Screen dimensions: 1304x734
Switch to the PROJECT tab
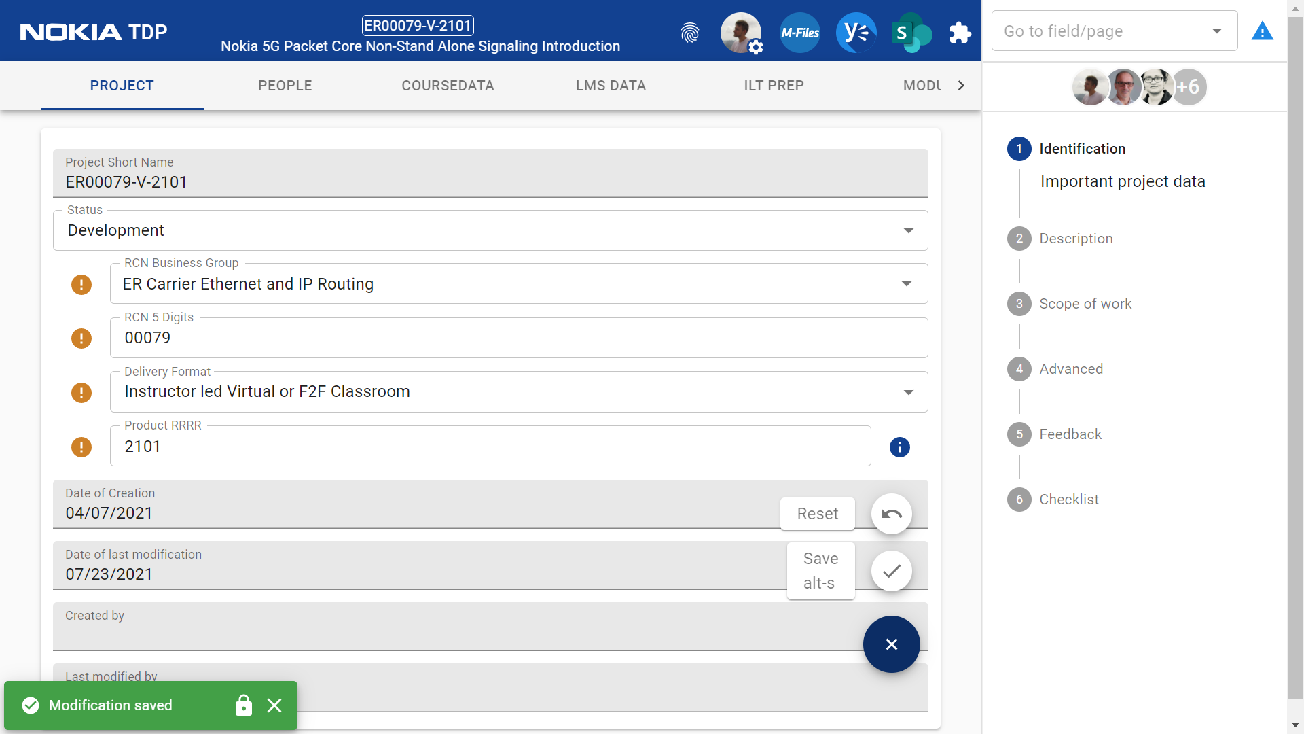click(x=122, y=86)
